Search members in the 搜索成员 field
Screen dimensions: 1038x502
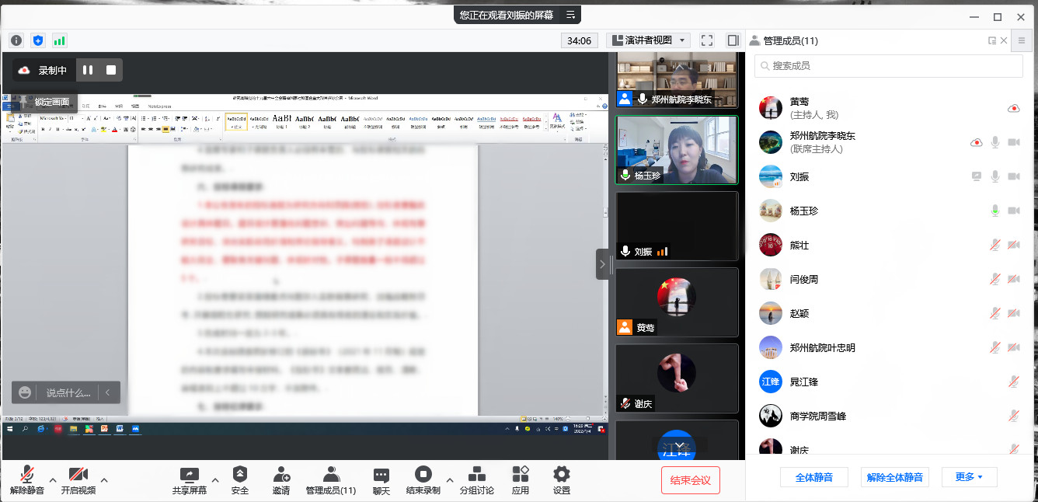pos(888,66)
